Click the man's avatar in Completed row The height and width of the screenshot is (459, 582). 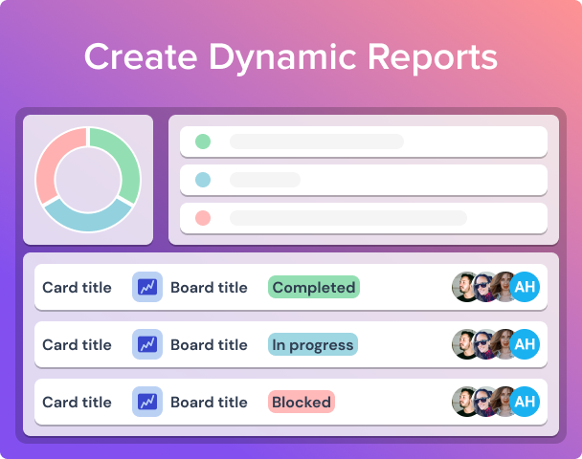pyautogui.click(x=462, y=287)
